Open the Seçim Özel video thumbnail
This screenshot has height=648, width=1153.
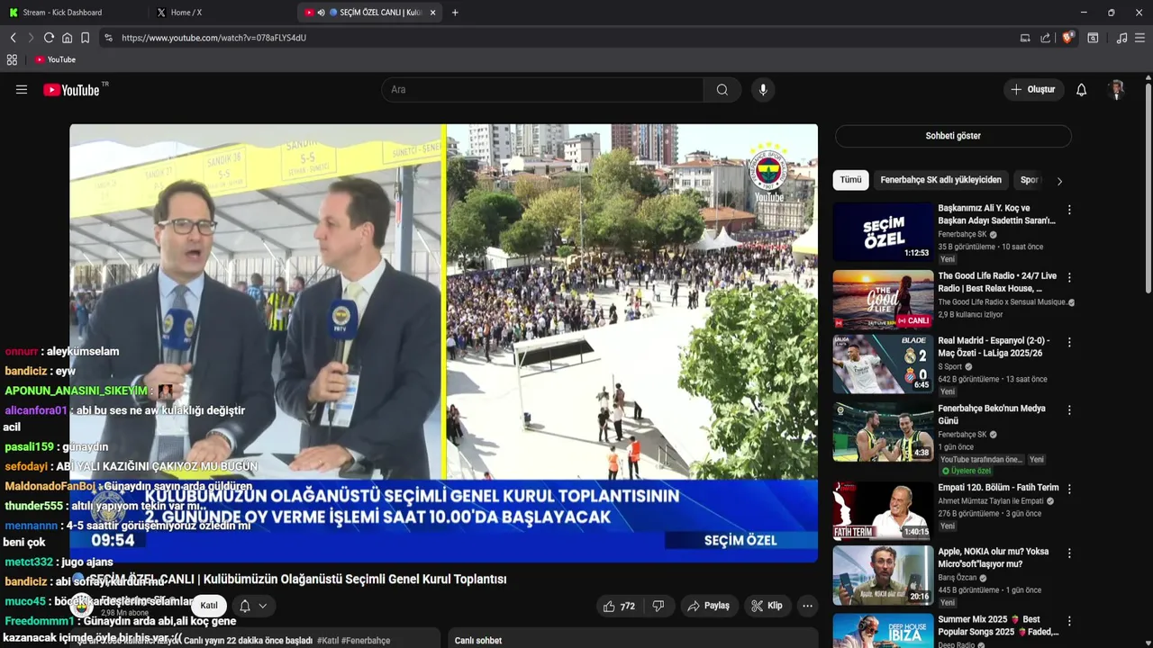tap(883, 231)
